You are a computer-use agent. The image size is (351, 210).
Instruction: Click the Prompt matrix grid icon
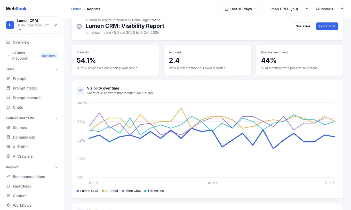8,88
